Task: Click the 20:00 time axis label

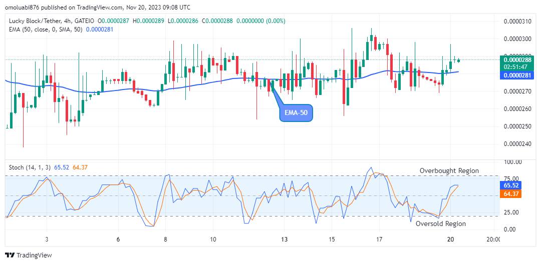Action: click(x=494, y=239)
